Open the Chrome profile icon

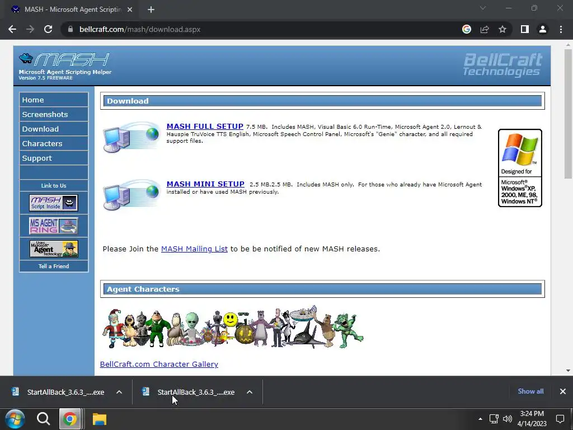click(543, 29)
